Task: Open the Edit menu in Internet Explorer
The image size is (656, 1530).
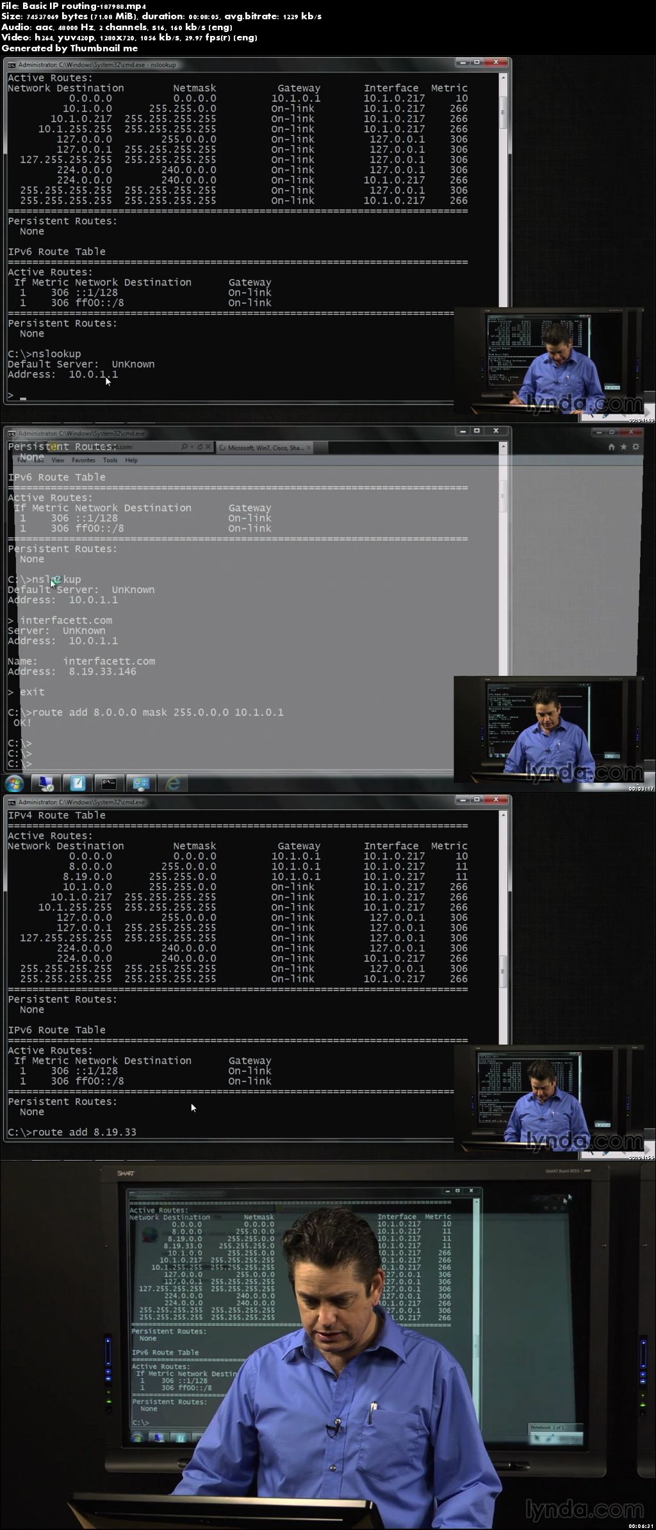Action: click(x=39, y=460)
